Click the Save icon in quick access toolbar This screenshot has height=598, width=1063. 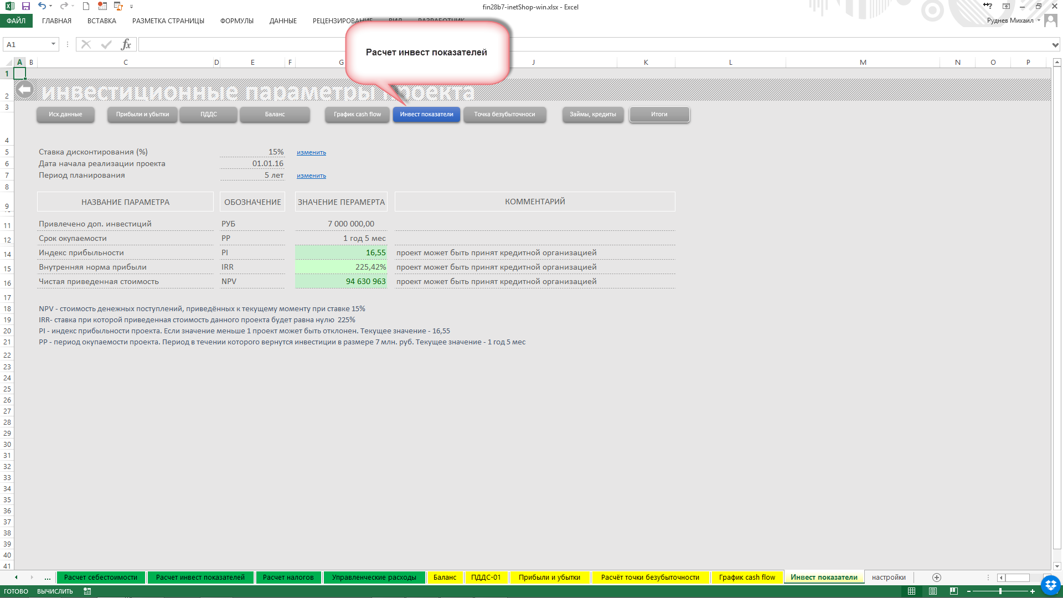(25, 6)
